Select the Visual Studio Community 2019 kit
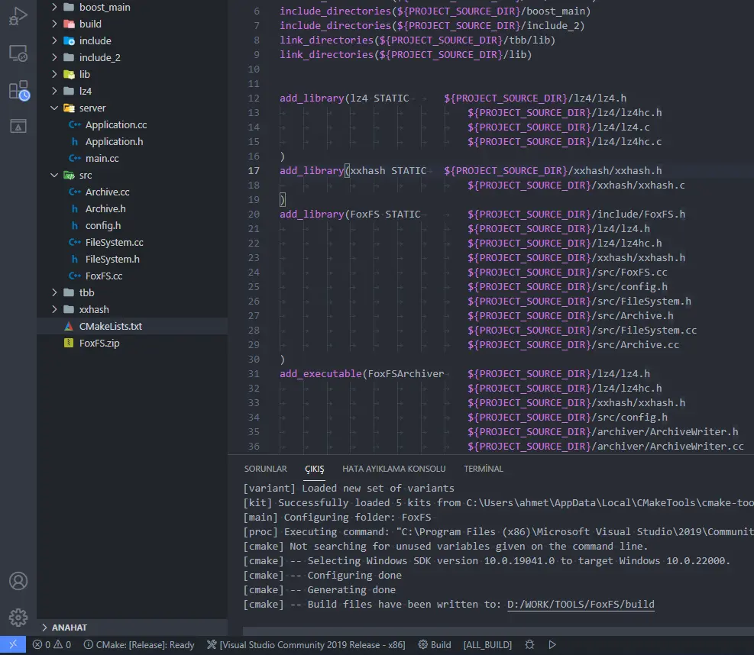Screen dimensions: 754x655 306,644
